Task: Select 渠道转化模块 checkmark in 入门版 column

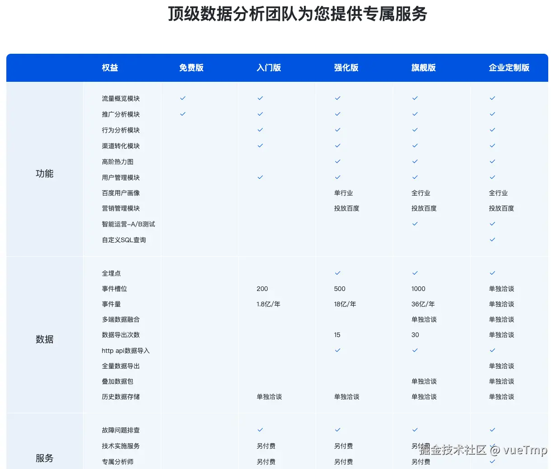Action: tap(260, 145)
